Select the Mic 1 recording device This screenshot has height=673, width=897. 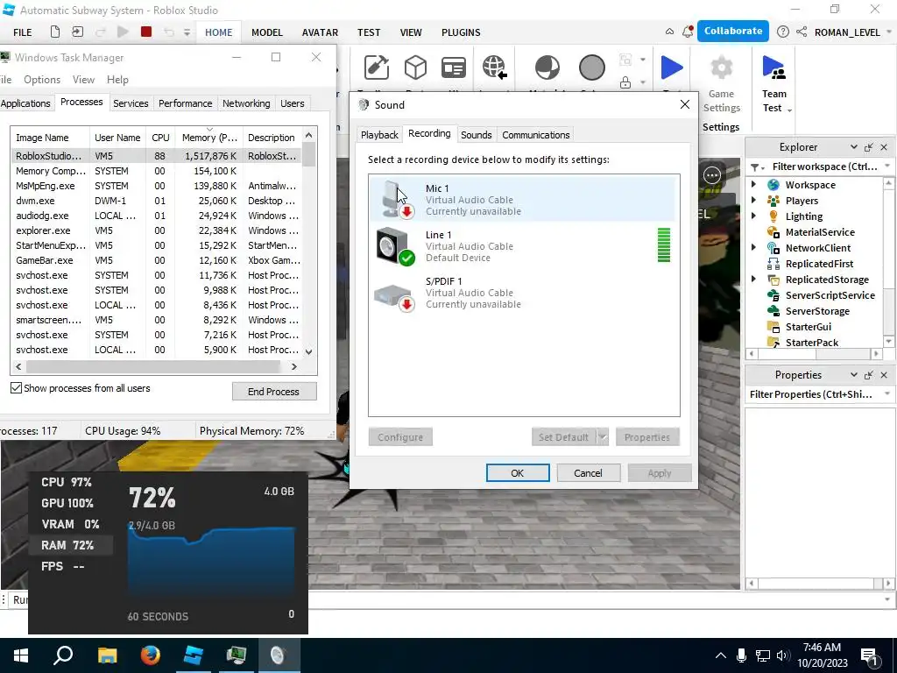(x=524, y=199)
